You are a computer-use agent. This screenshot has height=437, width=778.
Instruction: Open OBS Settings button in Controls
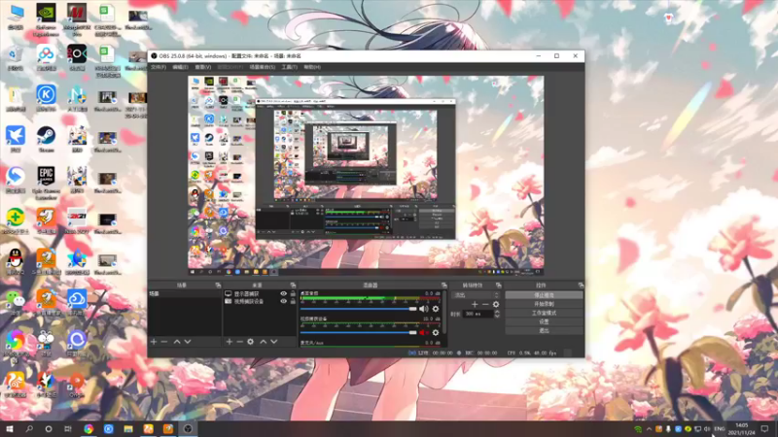(544, 322)
